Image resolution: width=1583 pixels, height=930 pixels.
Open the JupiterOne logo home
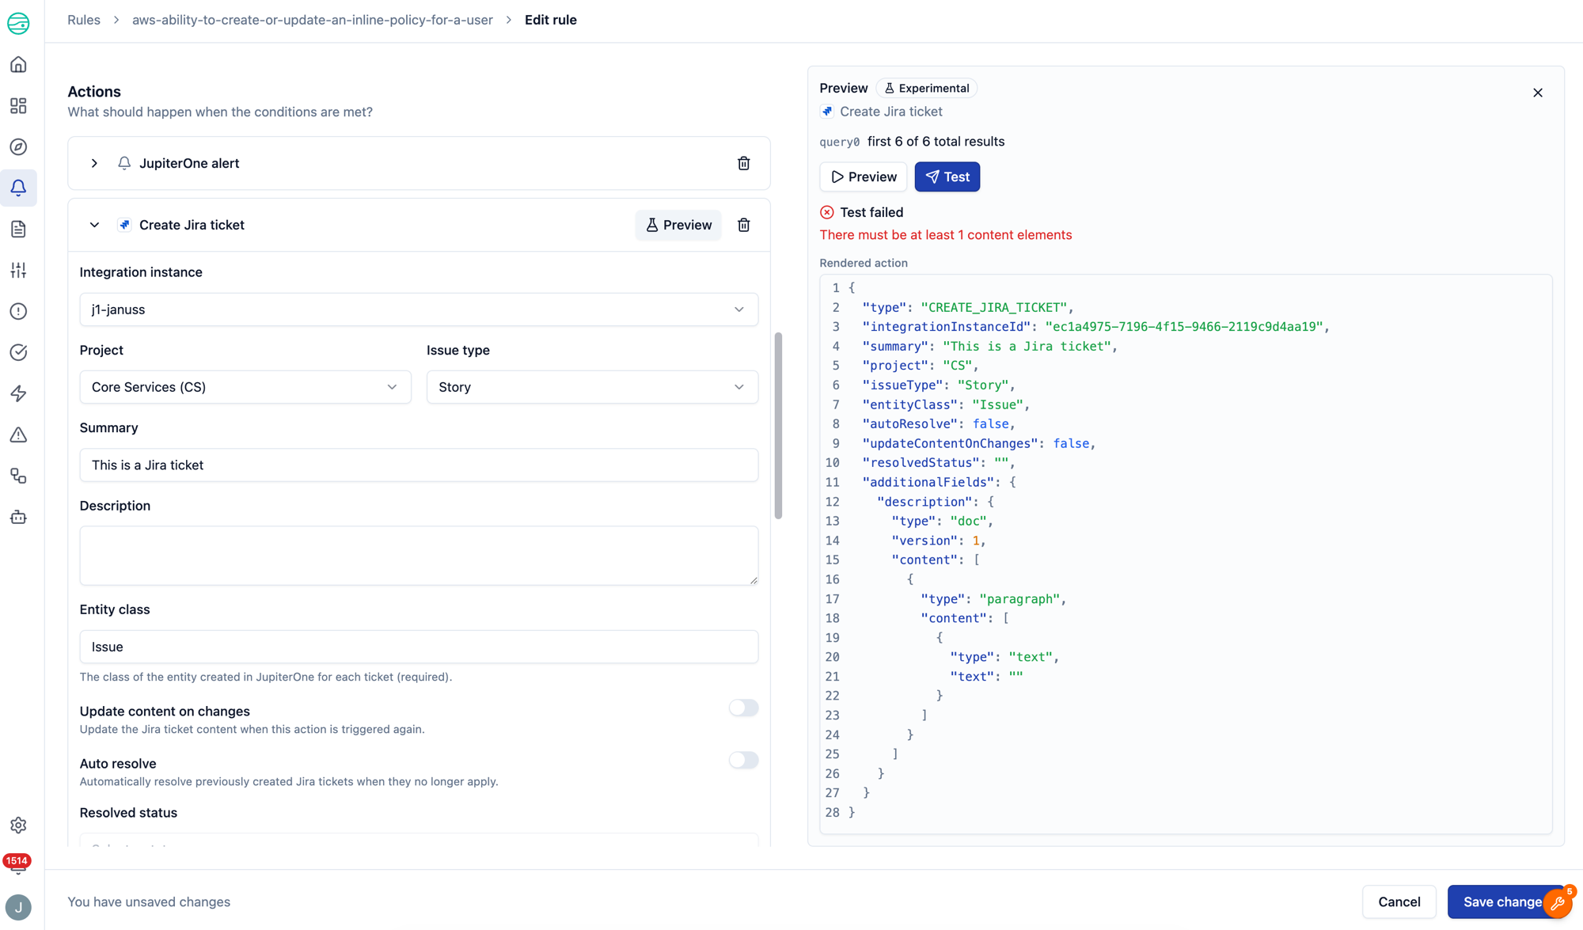[x=18, y=23]
